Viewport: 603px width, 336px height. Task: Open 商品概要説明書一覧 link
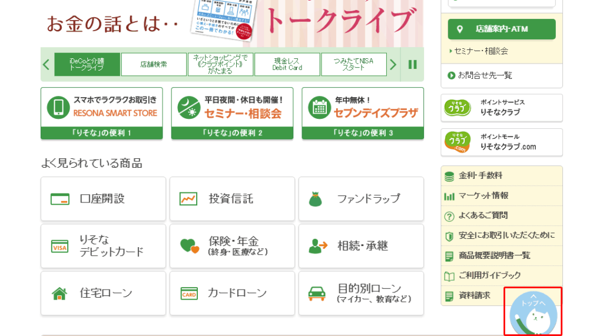(x=502, y=256)
